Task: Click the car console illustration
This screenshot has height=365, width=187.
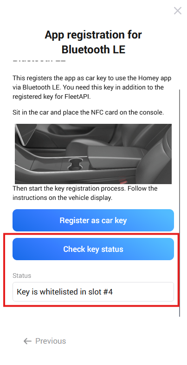Action: [x=93, y=154]
